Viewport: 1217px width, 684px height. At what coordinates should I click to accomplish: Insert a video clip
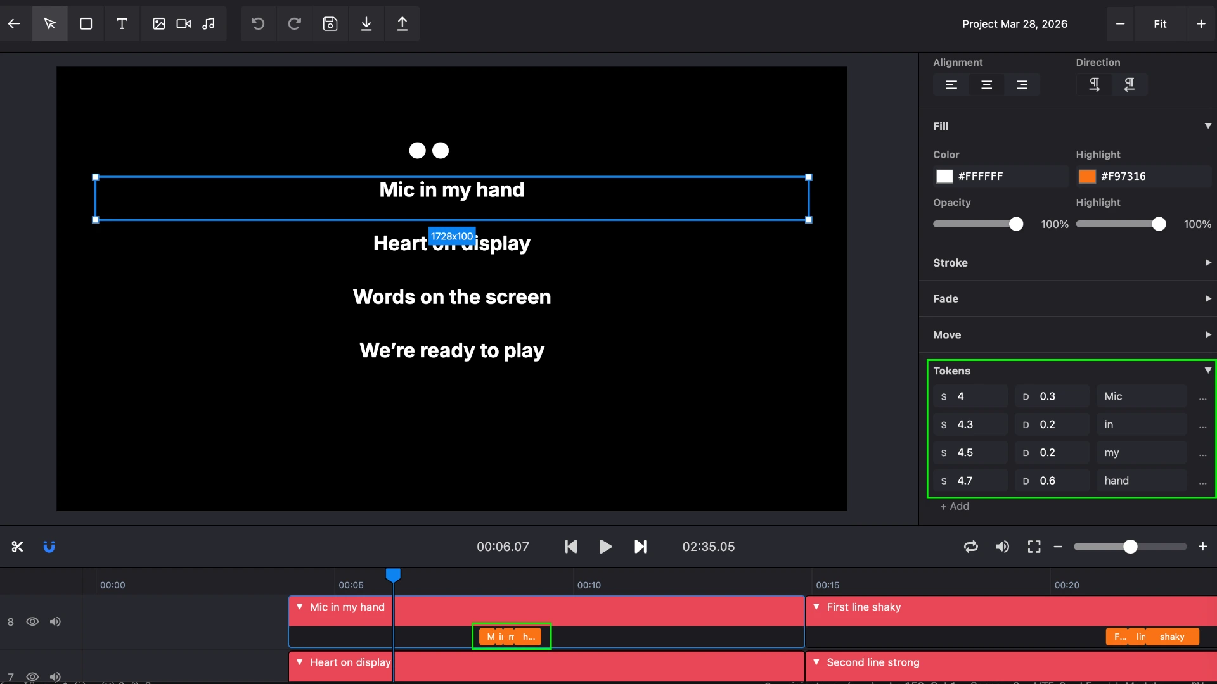coord(183,23)
